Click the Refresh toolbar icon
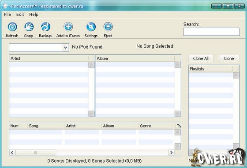Viewport: 247px width, 168px height. tap(12, 27)
